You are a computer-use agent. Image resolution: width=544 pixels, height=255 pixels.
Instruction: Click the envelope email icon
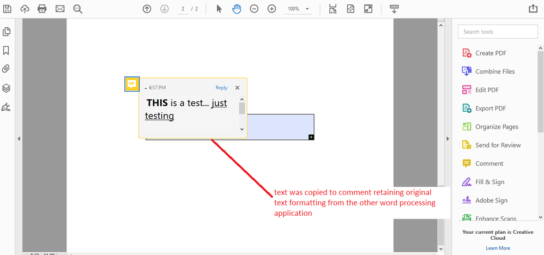click(60, 9)
